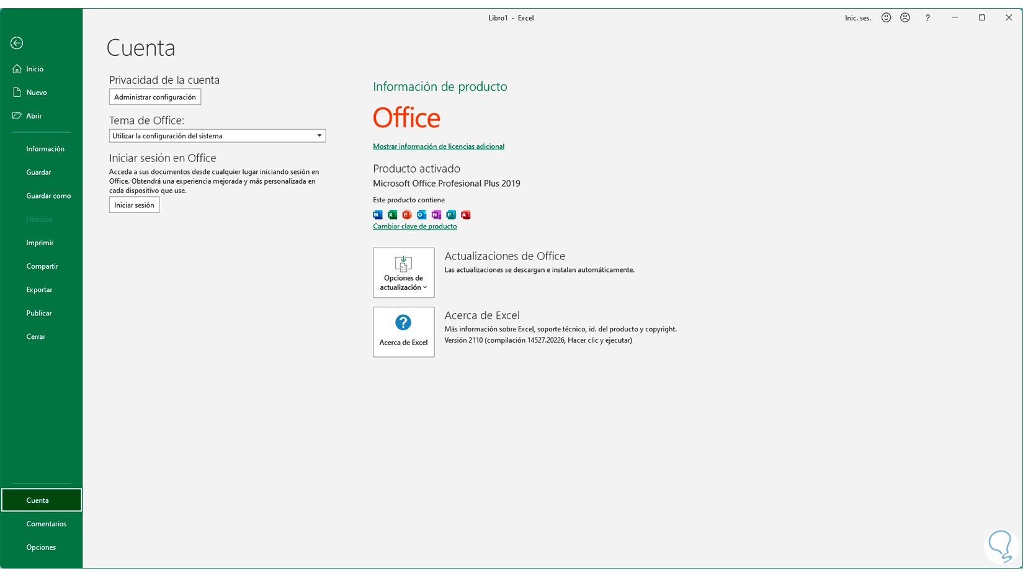This screenshot has width=1023, height=576.
Task: Click the Iniciar sesión button
Action: tap(134, 205)
